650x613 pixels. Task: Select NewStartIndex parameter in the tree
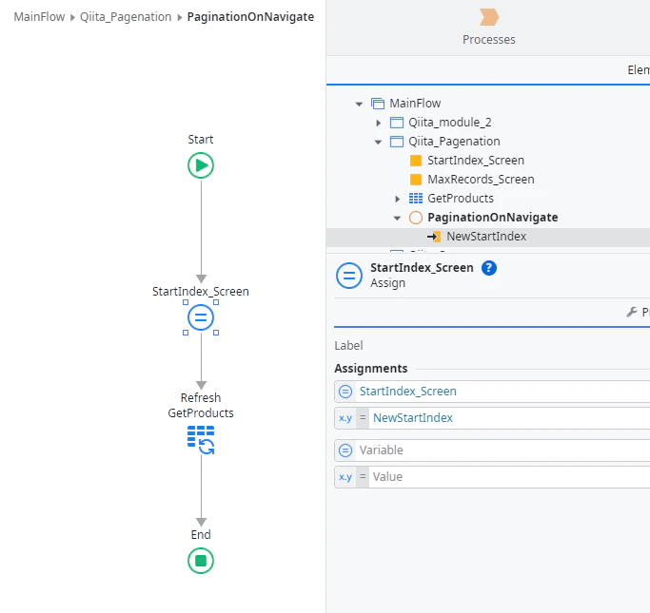click(x=486, y=237)
